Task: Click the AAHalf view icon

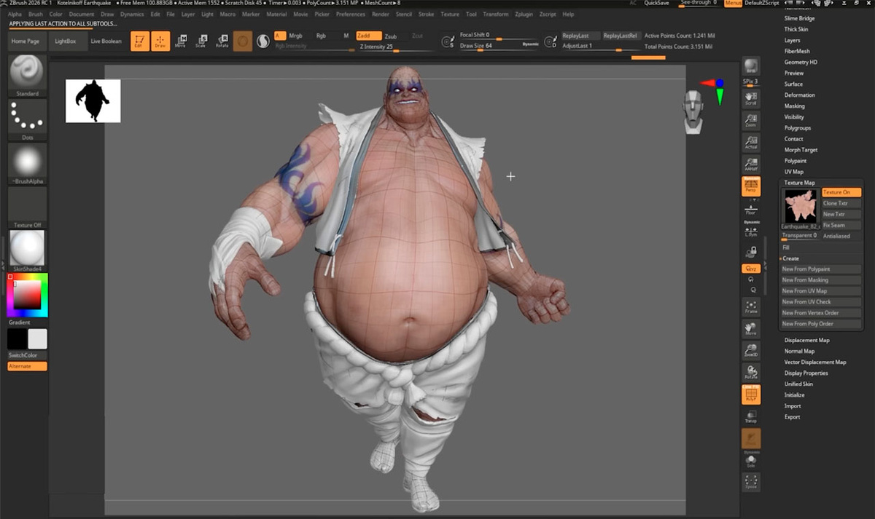Action: [x=751, y=164]
